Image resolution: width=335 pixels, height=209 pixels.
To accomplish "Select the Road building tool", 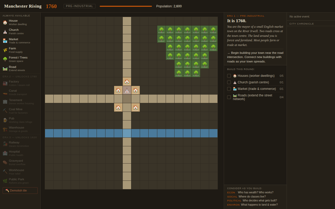I will coord(20,69).
